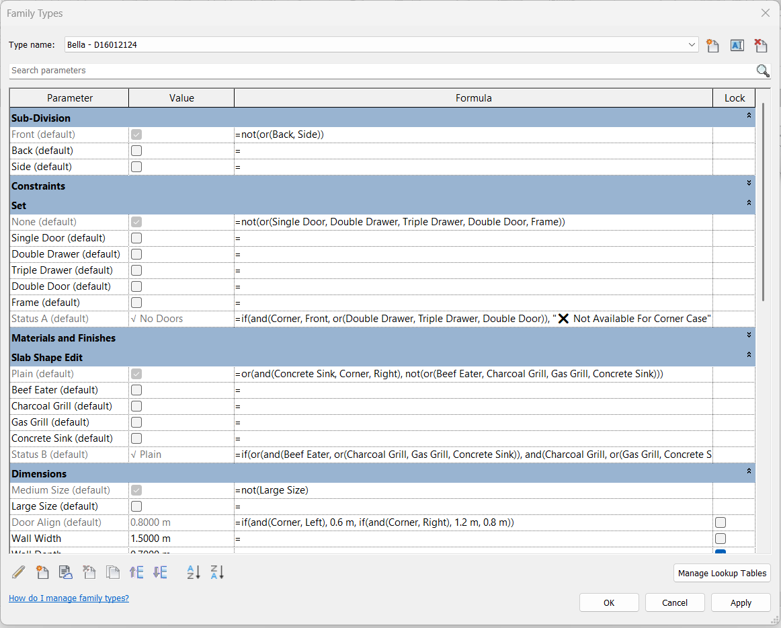This screenshot has width=781, height=628.
Task: Click the Move Parameter Up icon
Action: (x=136, y=573)
